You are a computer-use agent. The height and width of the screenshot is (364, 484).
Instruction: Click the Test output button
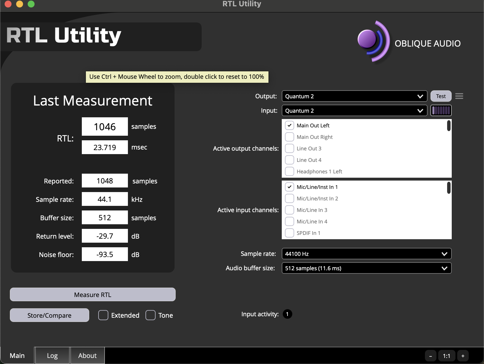coord(441,96)
